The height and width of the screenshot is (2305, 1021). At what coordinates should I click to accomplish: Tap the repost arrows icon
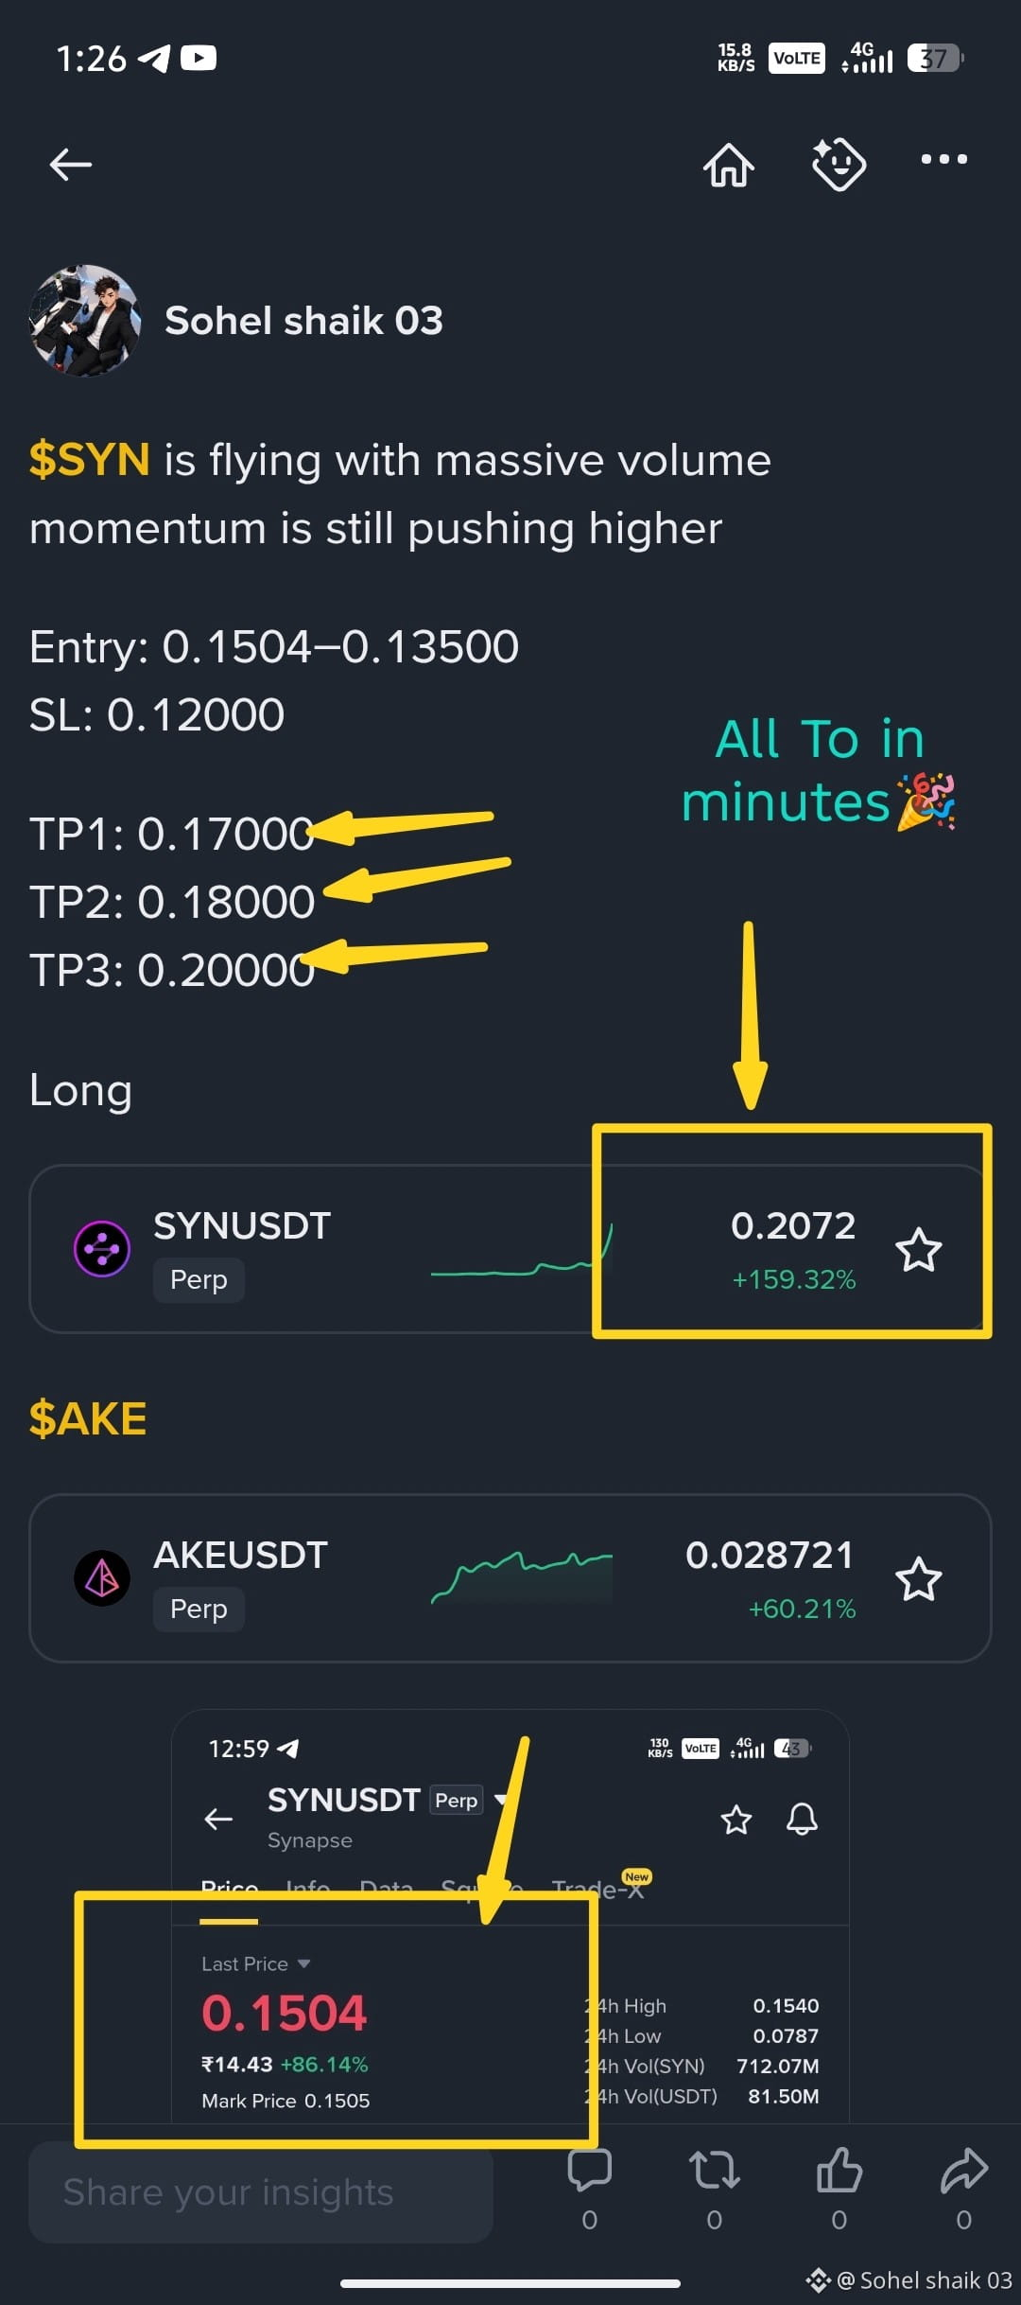coord(715,2170)
